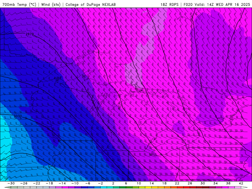The image size is (252, 189).
Task: Click the 3030 height contour label
Action: pos(18,116)
